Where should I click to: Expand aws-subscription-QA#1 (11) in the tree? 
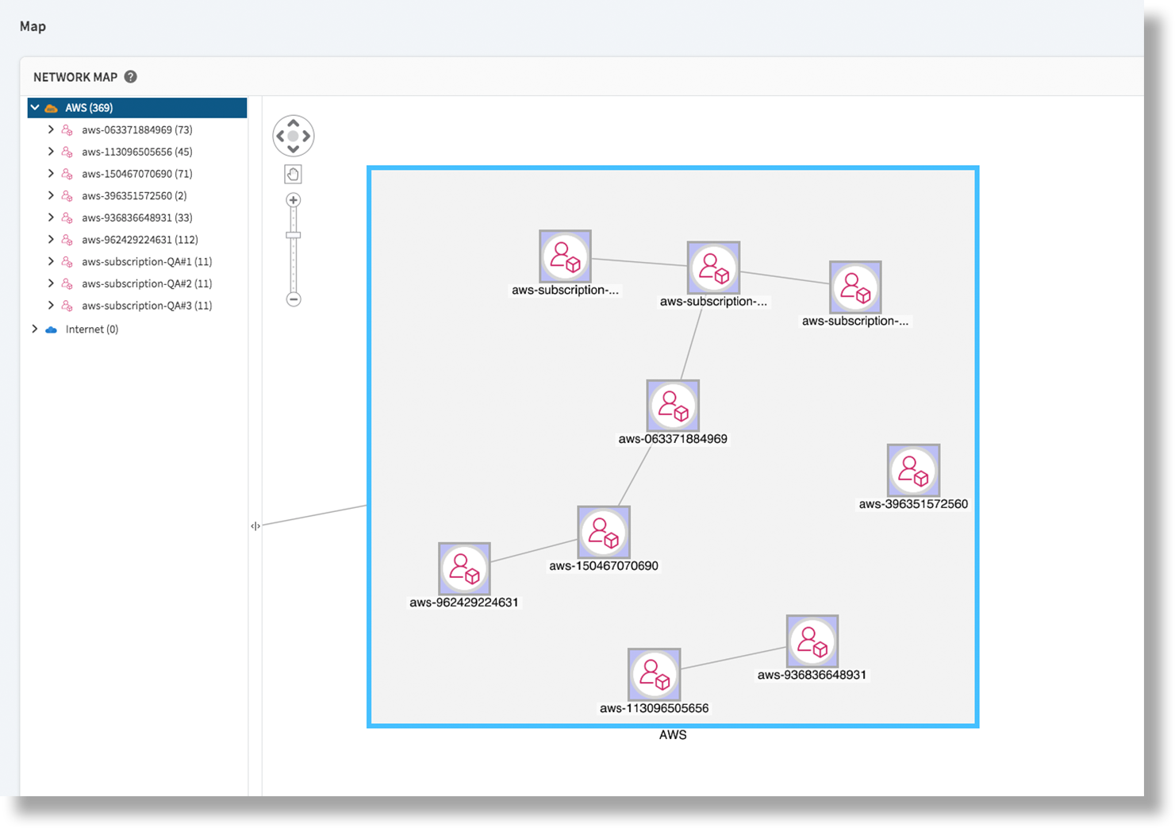(51, 261)
